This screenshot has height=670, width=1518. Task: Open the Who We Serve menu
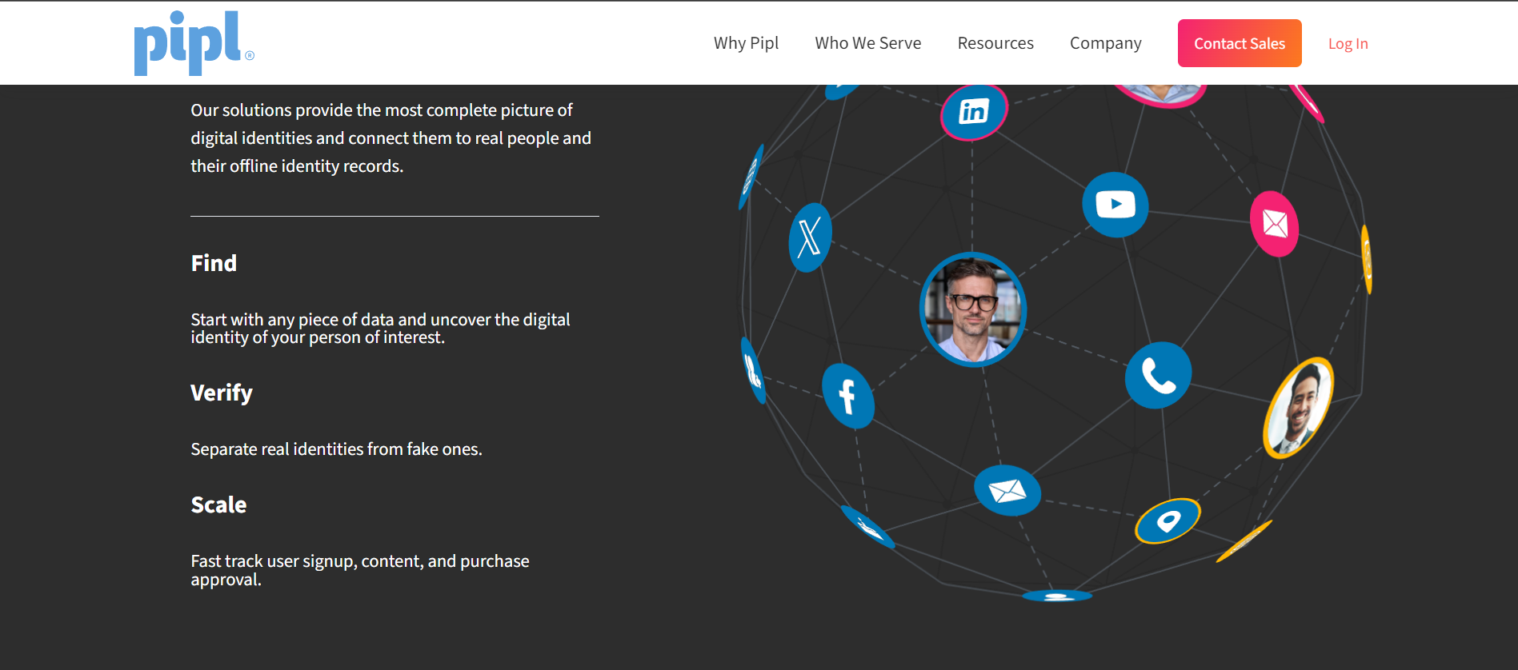click(x=867, y=43)
